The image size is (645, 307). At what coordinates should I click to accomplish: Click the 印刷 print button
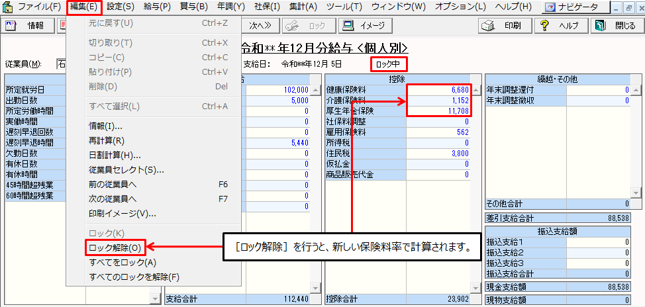pos(501,26)
